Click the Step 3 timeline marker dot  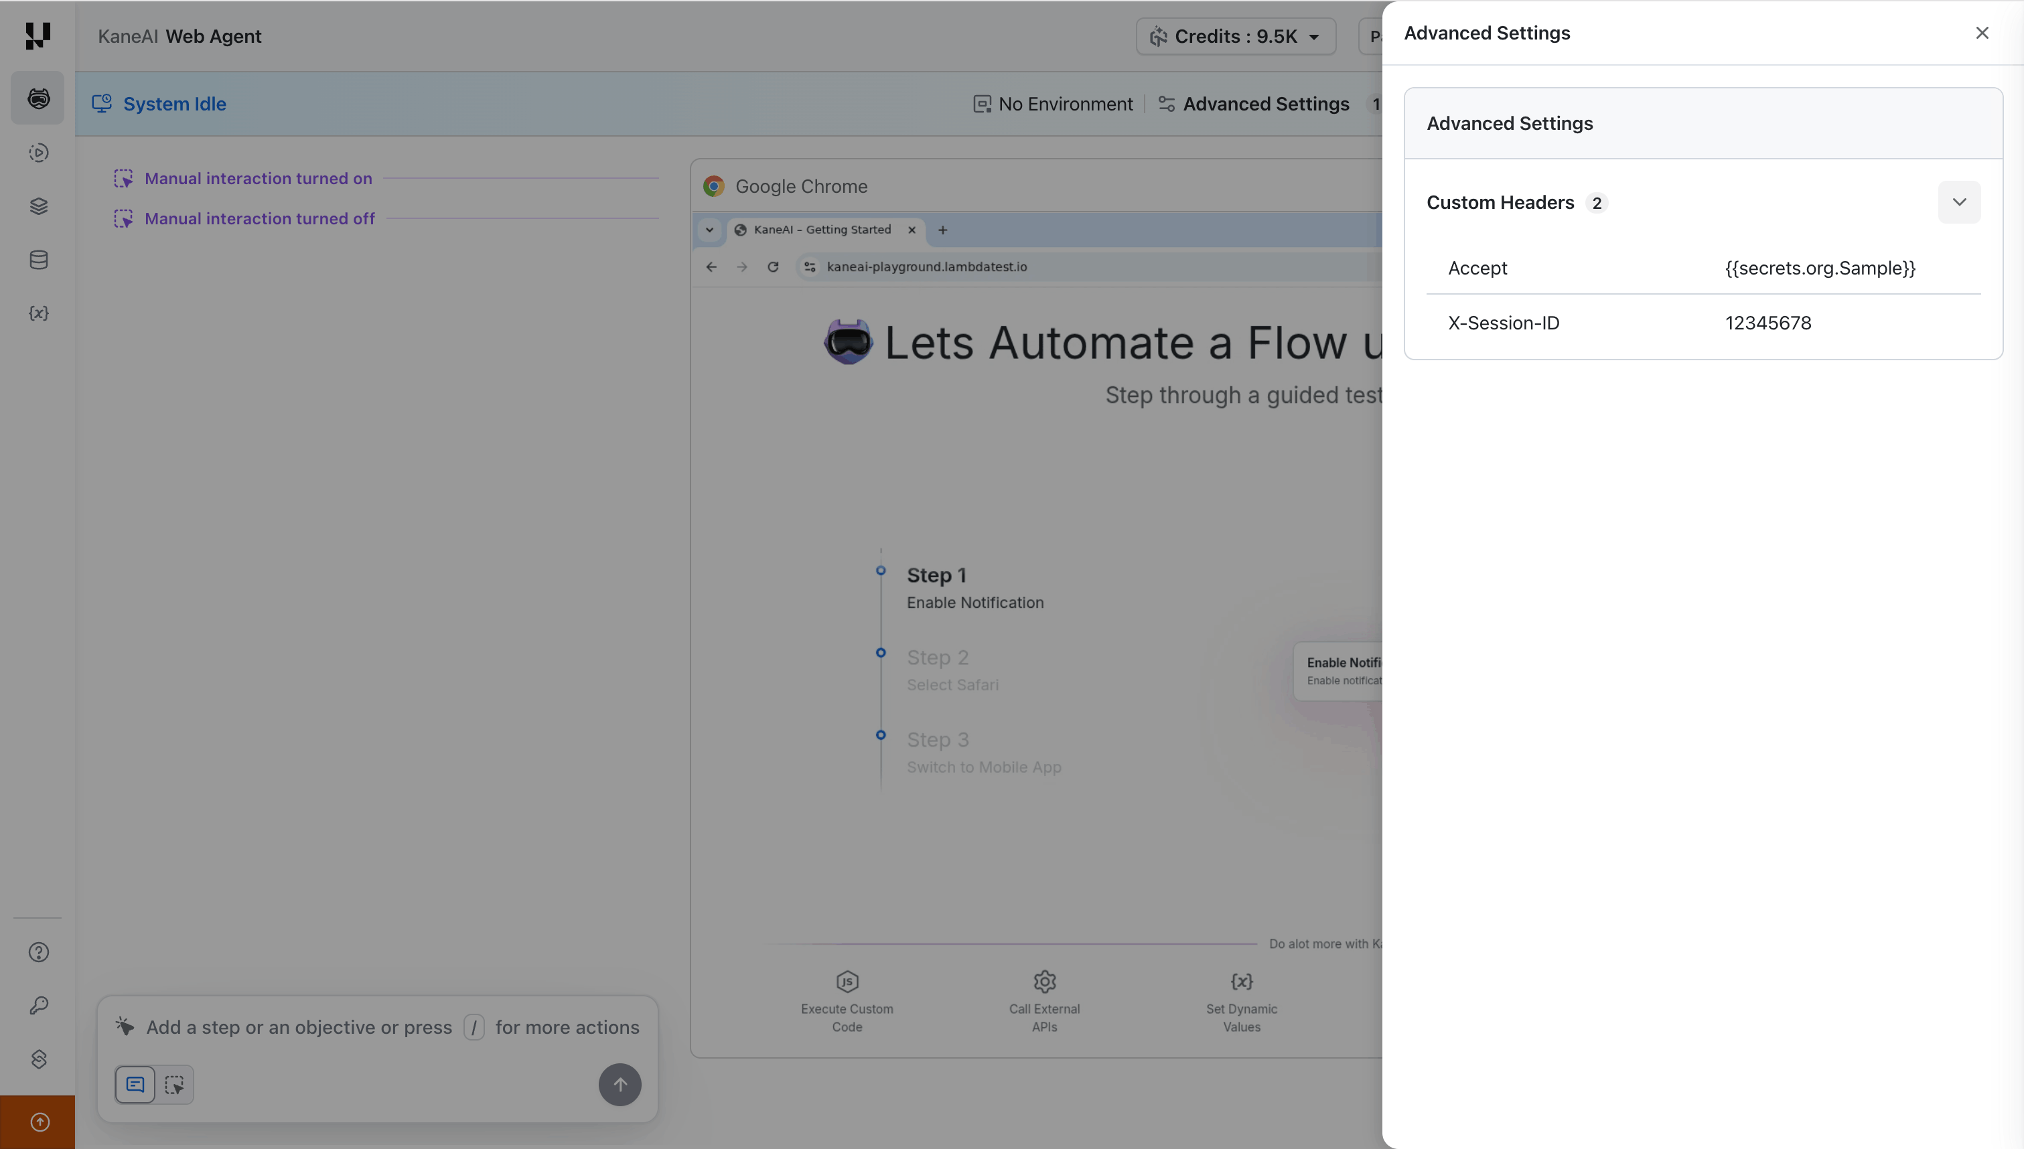point(881,735)
